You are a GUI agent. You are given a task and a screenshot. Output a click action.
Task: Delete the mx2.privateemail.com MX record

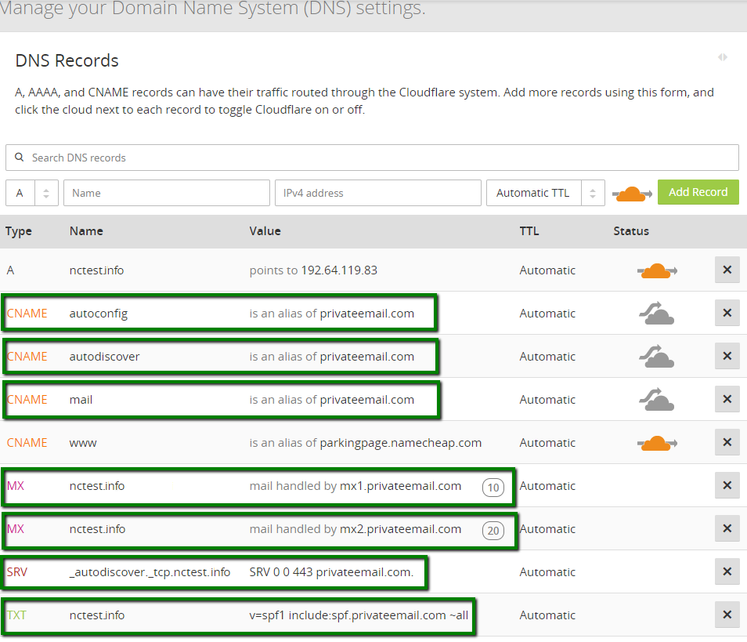(727, 528)
